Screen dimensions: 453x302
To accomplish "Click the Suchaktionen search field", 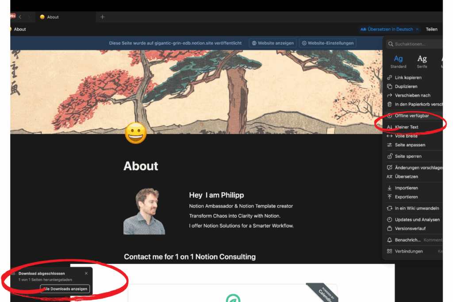I will (x=415, y=44).
